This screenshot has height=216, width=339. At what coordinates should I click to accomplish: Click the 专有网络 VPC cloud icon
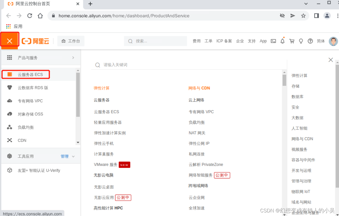pyautogui.click(x=10, y=101)
